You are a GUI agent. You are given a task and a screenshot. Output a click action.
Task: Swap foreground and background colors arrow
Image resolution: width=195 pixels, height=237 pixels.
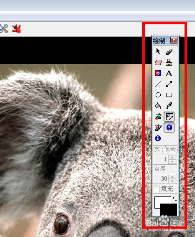(x=175, y=199)
